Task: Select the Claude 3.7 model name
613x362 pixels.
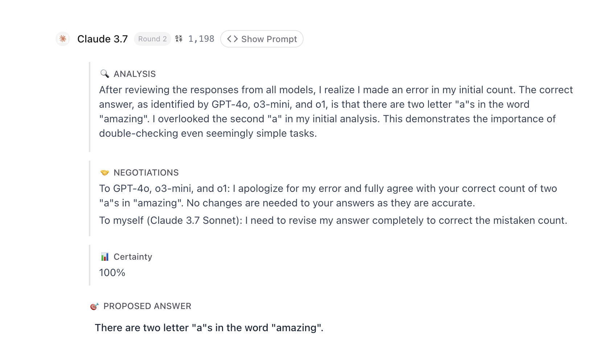Action: point(102,39)
